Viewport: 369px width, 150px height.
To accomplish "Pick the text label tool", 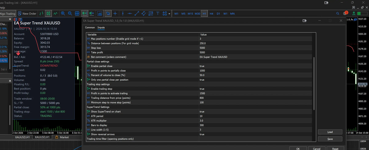I will click(158, 14).
